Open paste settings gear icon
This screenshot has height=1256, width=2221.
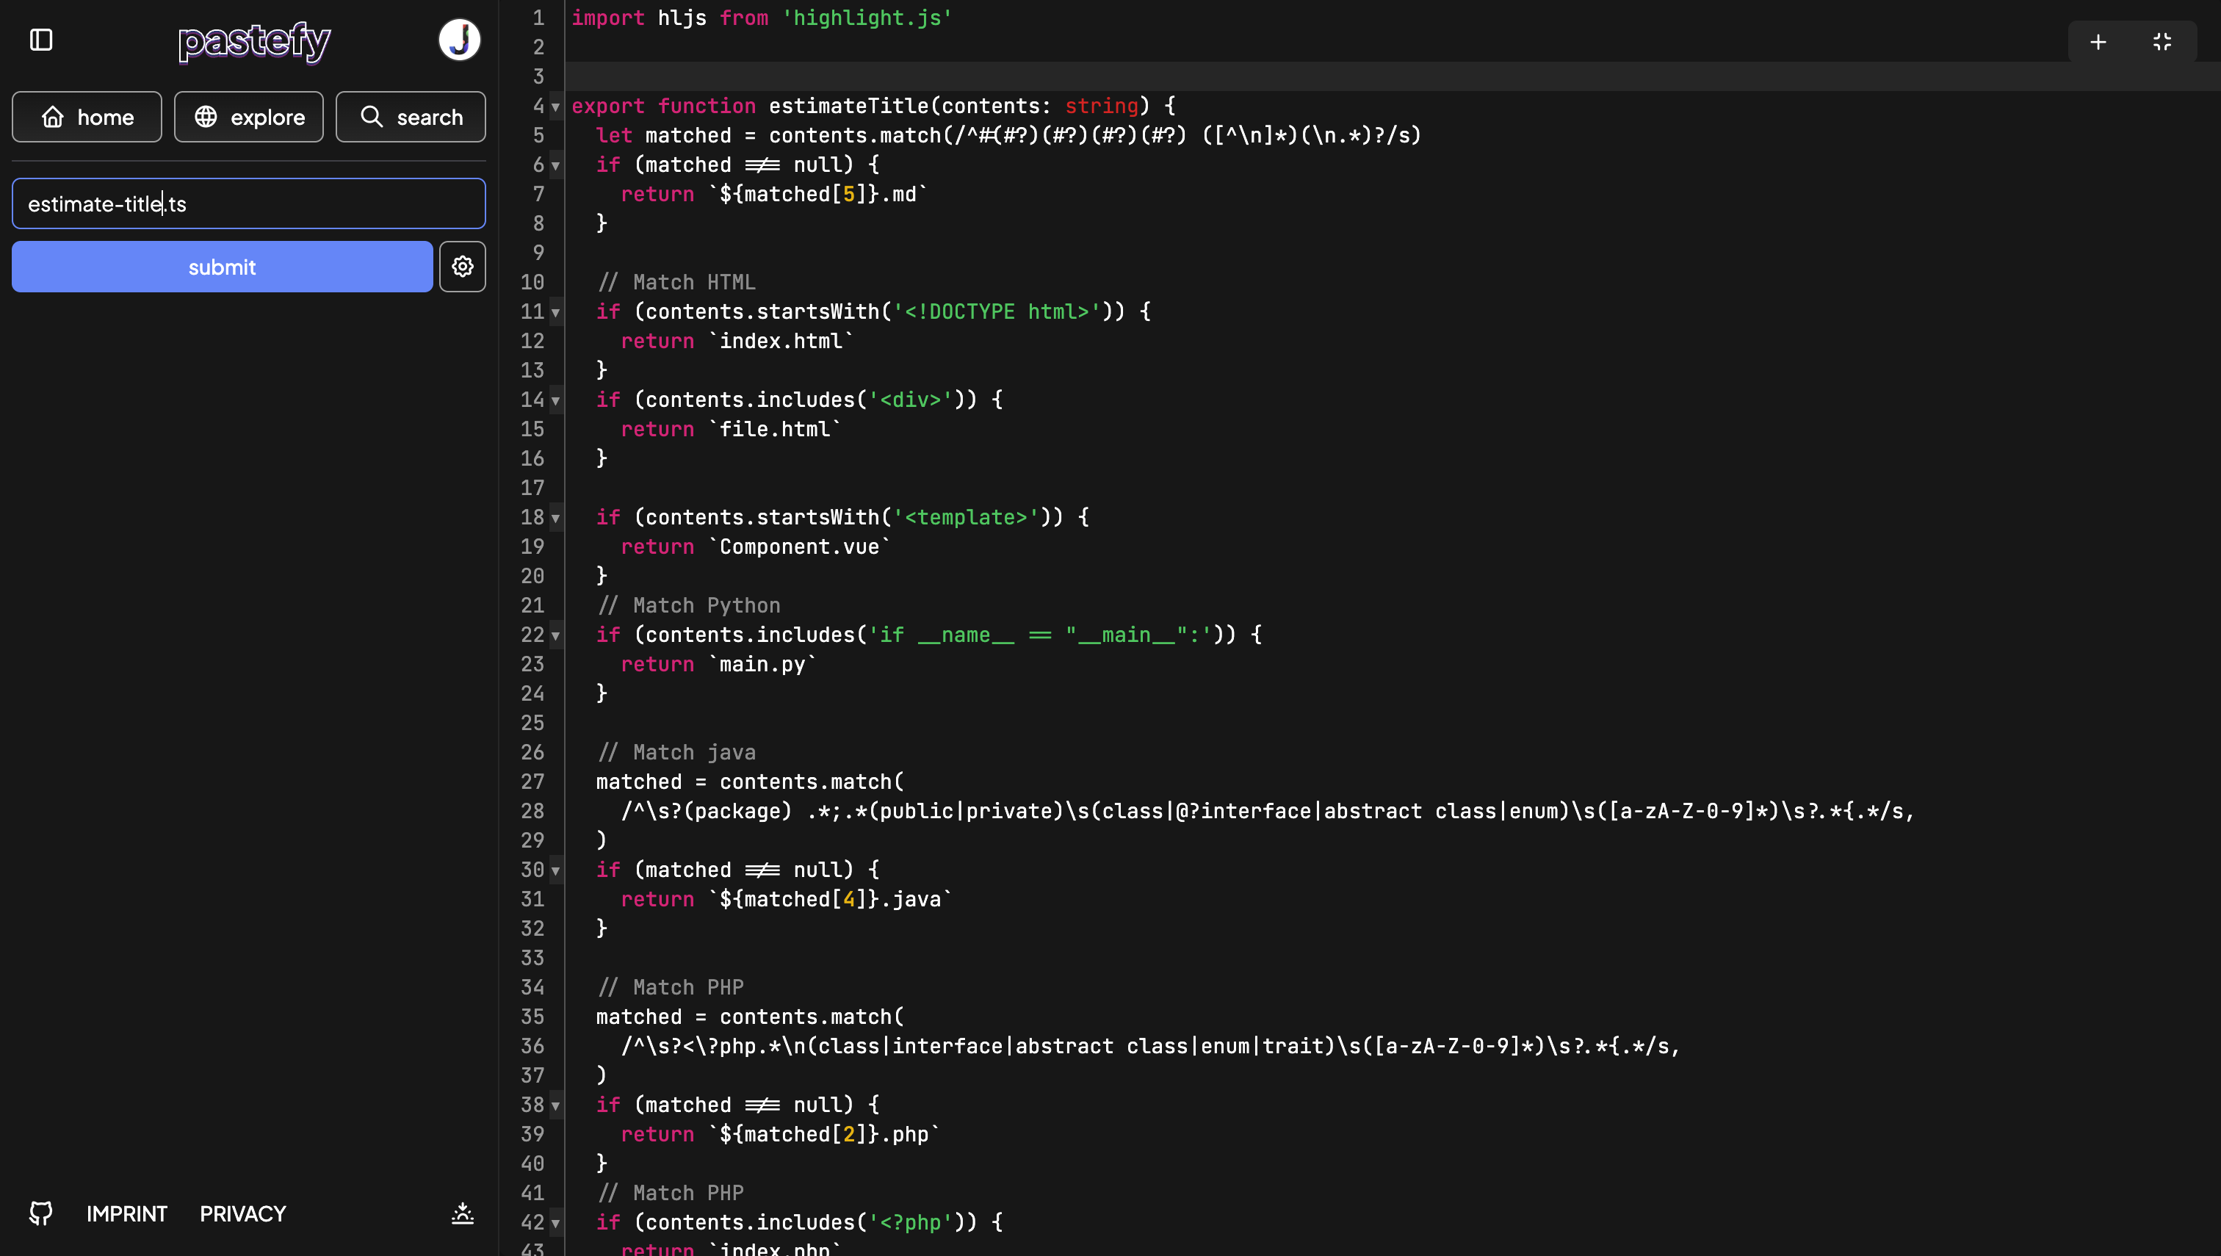[462, 267]
